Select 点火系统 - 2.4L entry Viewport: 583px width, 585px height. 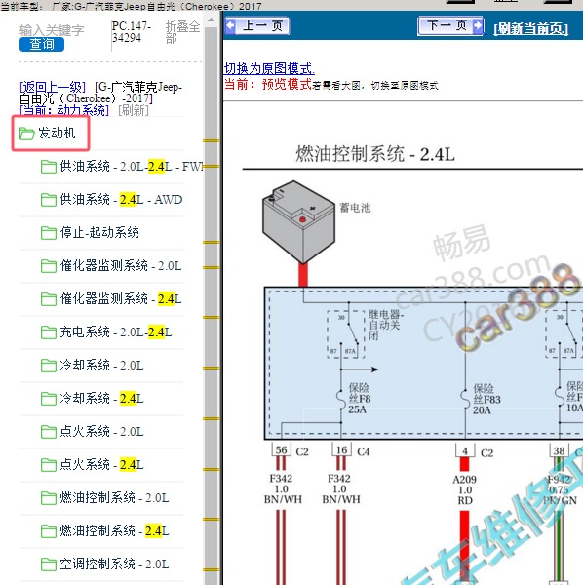pos(101,465)
